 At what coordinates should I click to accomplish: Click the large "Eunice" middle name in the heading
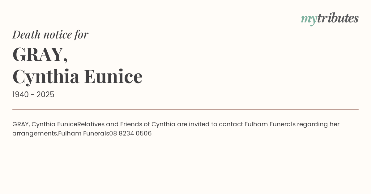click(113, 76)
